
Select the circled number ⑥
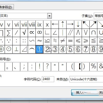coord(78,49)
